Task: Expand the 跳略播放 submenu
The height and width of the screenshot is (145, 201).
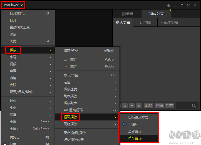Action: 88,96
